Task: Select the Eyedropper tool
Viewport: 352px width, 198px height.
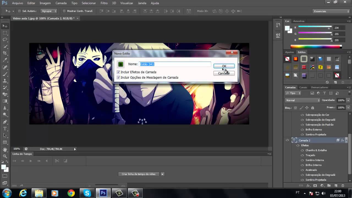Action: coord(5,60)
